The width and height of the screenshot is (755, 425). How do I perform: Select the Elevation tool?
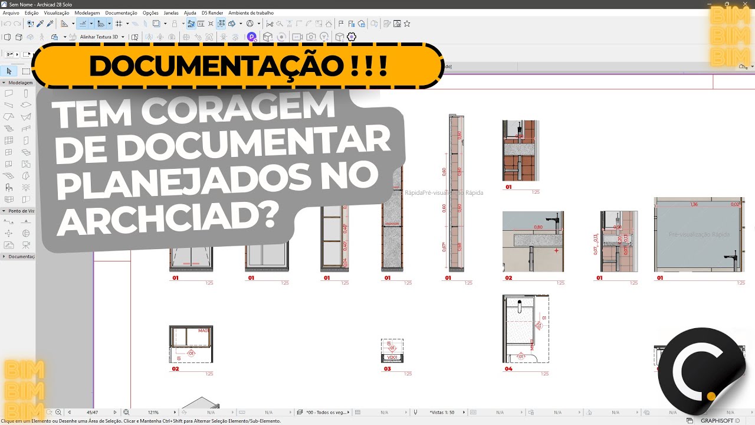pos(25,221)
